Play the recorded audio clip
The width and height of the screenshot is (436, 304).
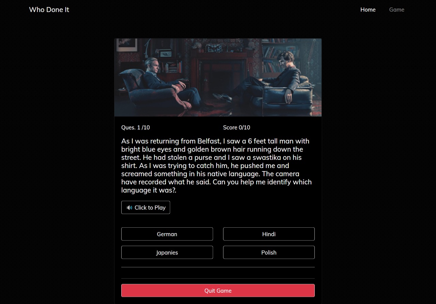(x=145, y=208)
